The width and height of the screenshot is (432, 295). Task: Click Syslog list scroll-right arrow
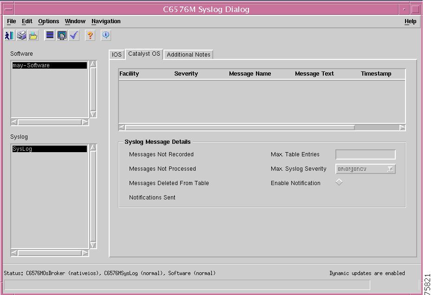coord(85,253)
